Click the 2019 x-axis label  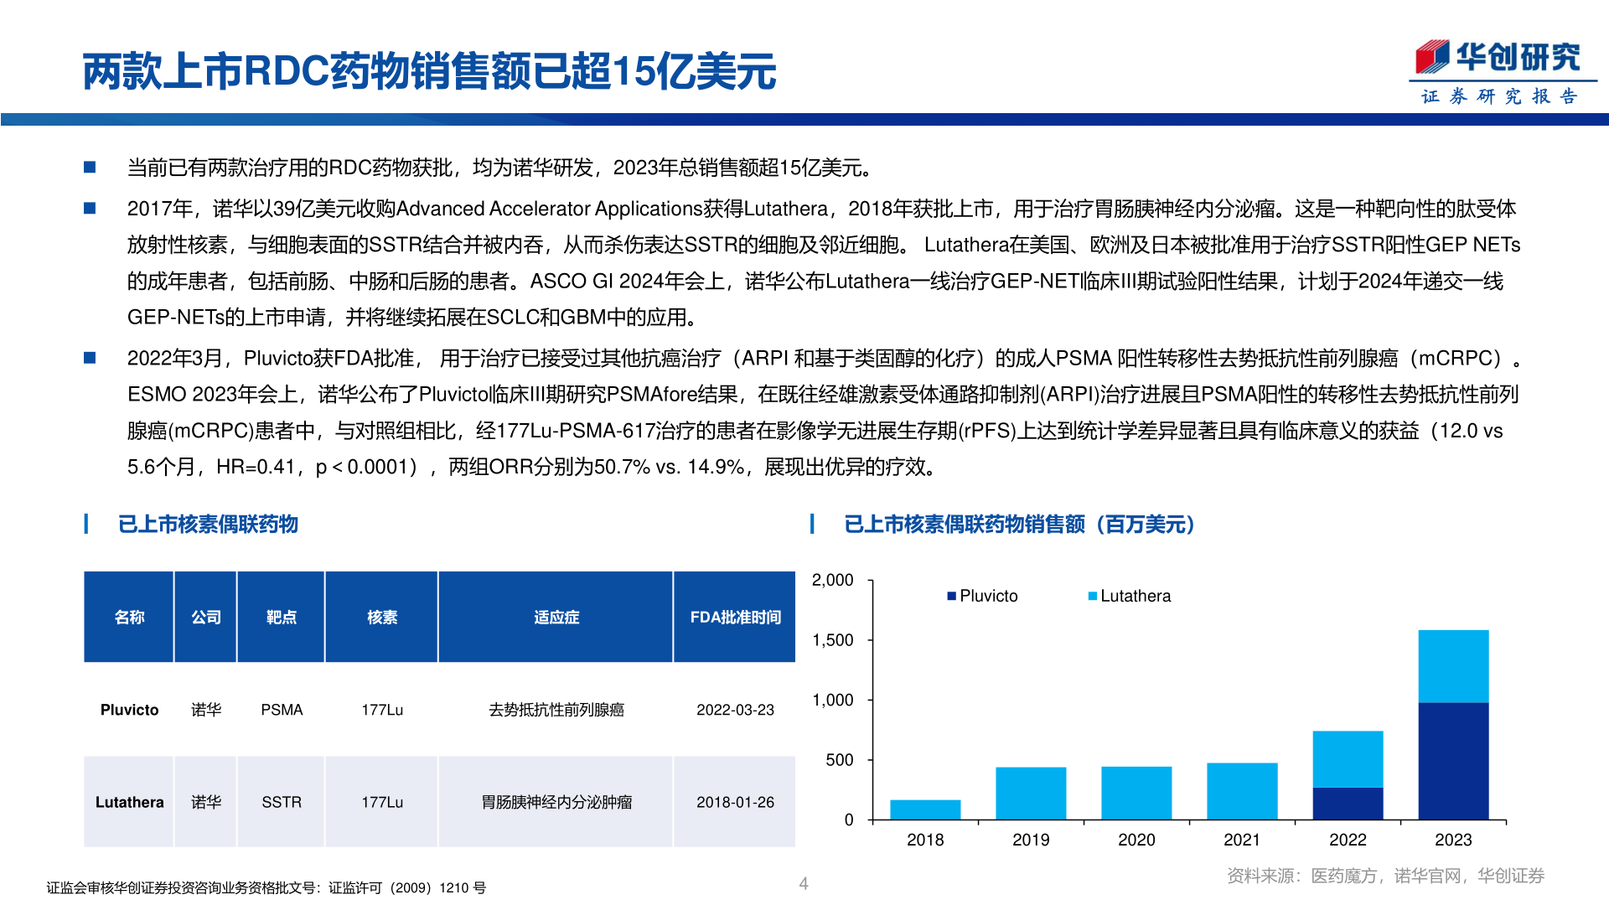point(1031,840)
